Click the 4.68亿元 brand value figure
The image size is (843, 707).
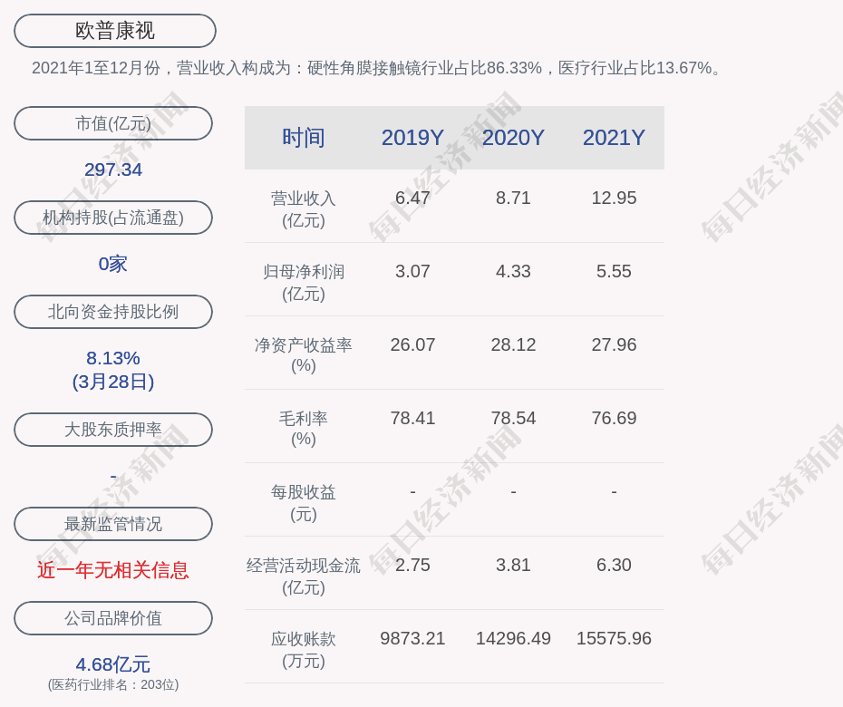(113, 664)
